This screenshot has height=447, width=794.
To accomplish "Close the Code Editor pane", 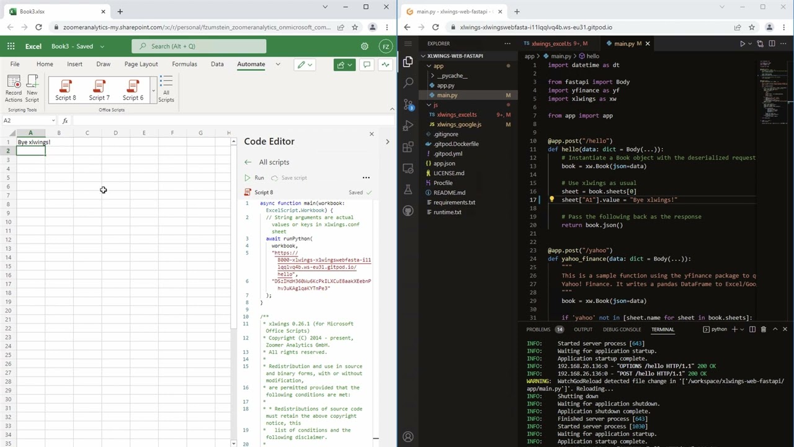I will [372, 133].
